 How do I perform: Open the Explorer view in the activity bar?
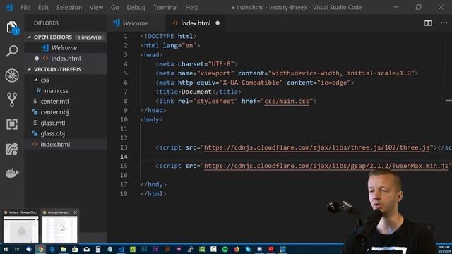click(x=12, y=28)
